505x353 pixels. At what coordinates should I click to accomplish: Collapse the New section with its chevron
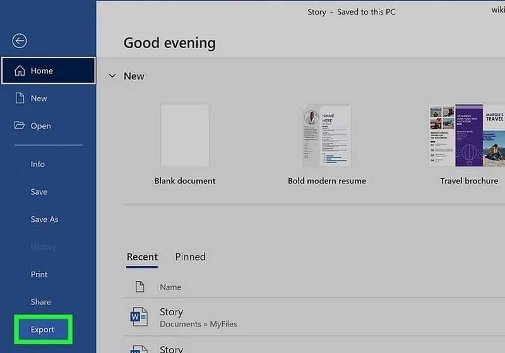[112, 76]
